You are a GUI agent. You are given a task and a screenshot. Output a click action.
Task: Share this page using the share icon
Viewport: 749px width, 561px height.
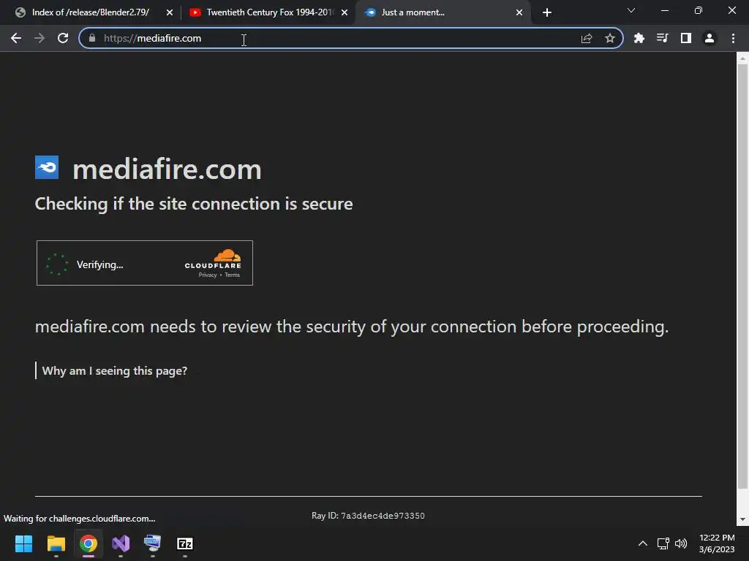[587, 38]
